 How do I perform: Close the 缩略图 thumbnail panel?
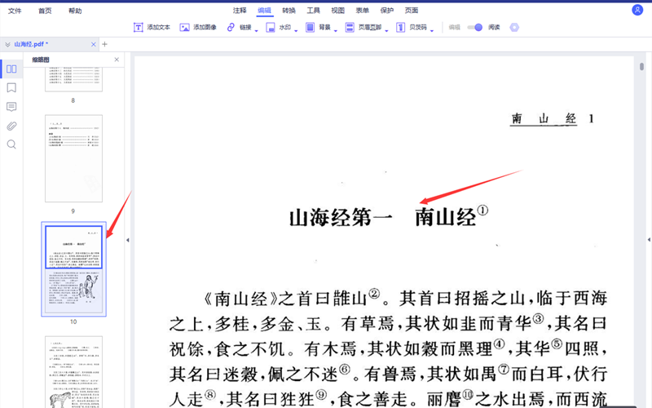[117, 60]
